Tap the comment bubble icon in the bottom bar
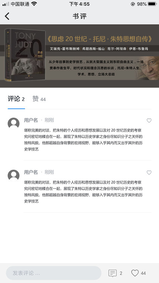 112,273
